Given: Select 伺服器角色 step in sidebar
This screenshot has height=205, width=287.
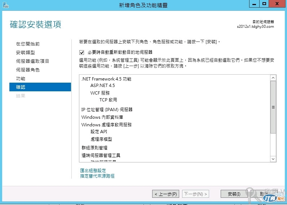Looking at the screenshot, I should point(28,70).
